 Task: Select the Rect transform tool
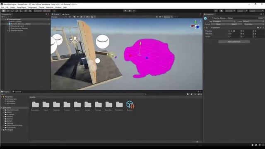click(x=21, y=11)
